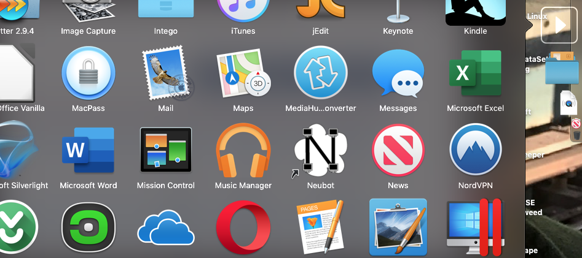
Task: Open the Mail stamp icon
Action: (x=168, y=73)
